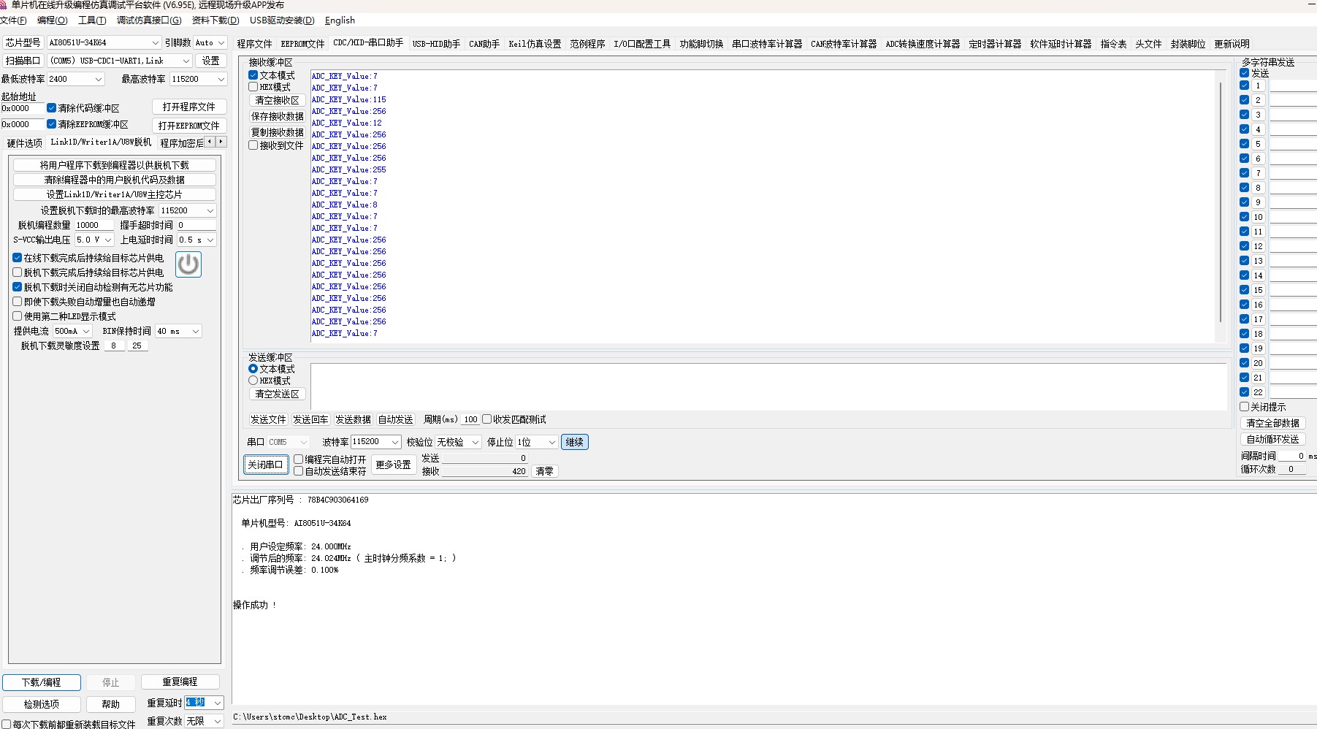The image size is (1317, 729).
Task: Click the 关闭串口 button
Action: (265, 465)
